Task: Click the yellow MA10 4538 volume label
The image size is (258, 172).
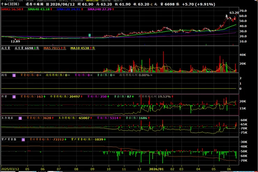Action: coord(83,48)
